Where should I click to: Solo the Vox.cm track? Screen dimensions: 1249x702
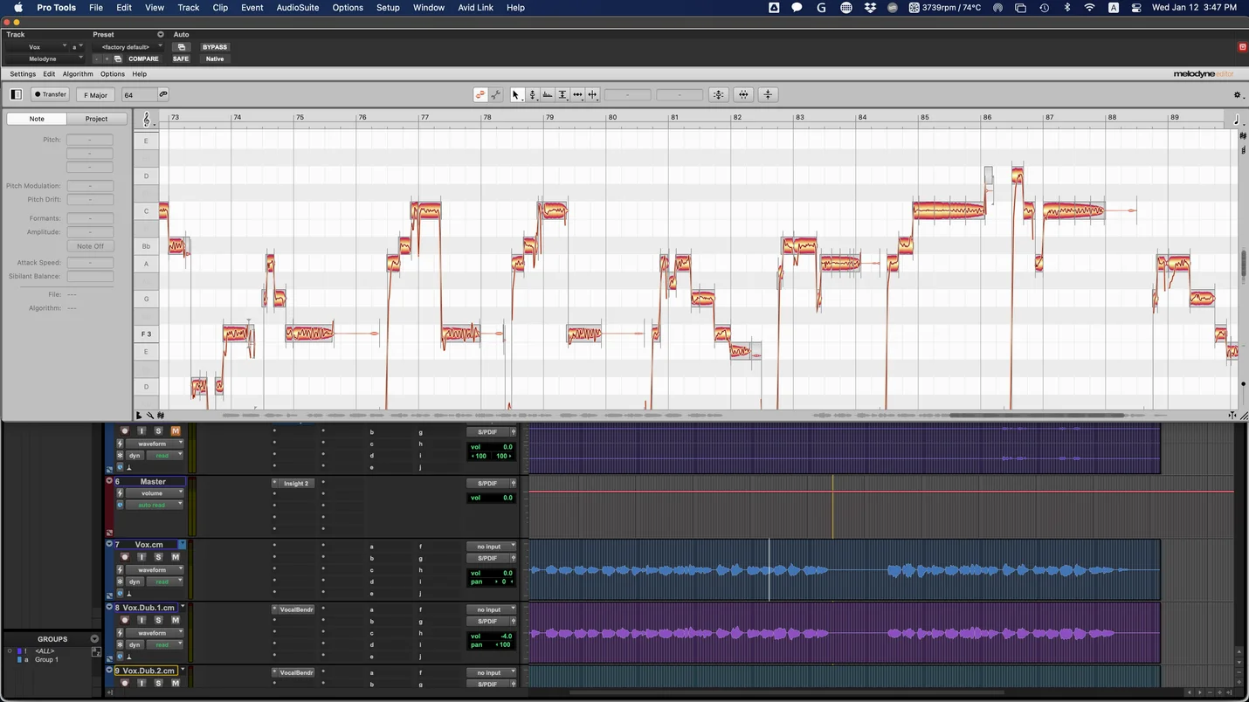click(158, 557)
